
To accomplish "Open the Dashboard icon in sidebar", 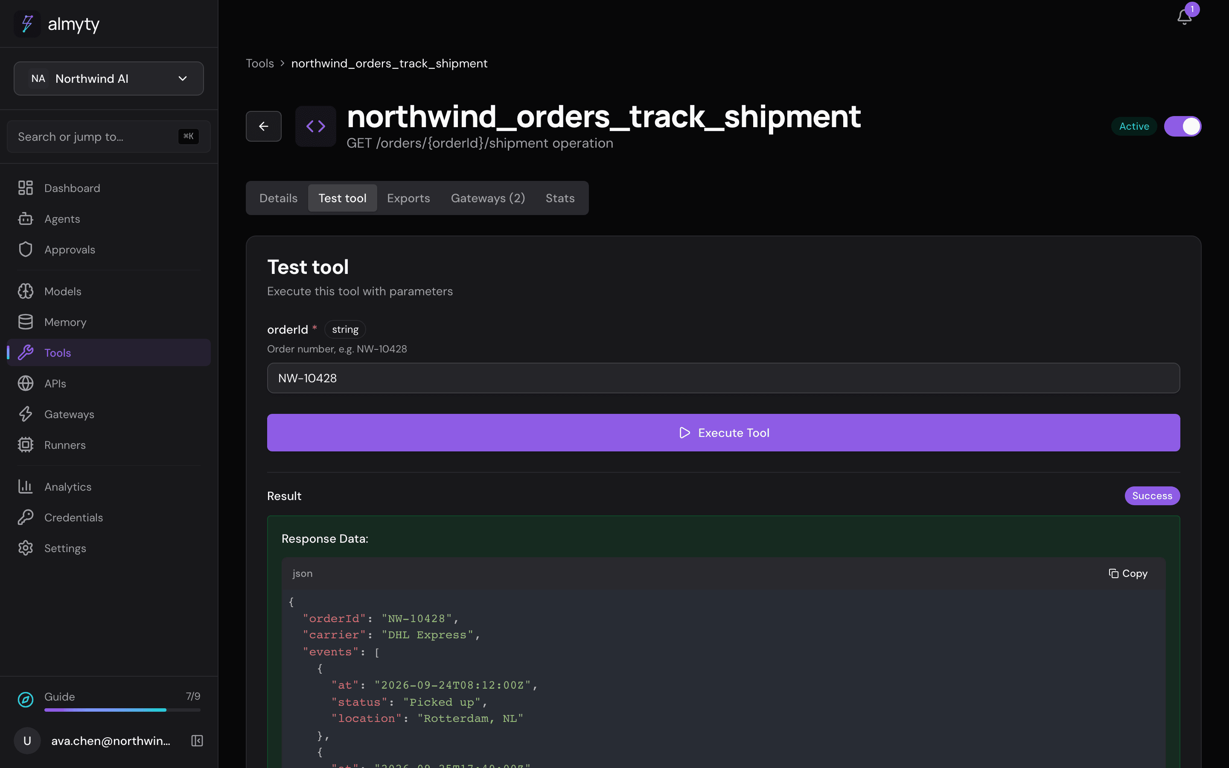I will pos(26,188).
